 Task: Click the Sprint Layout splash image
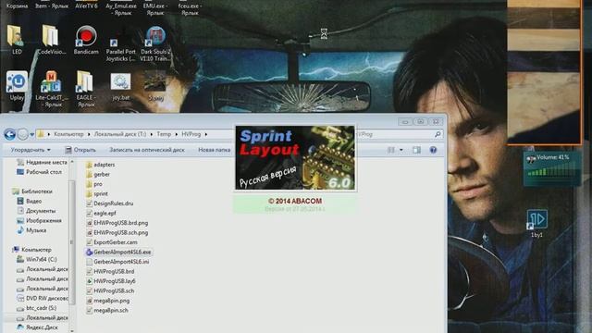tap(295, 157)
